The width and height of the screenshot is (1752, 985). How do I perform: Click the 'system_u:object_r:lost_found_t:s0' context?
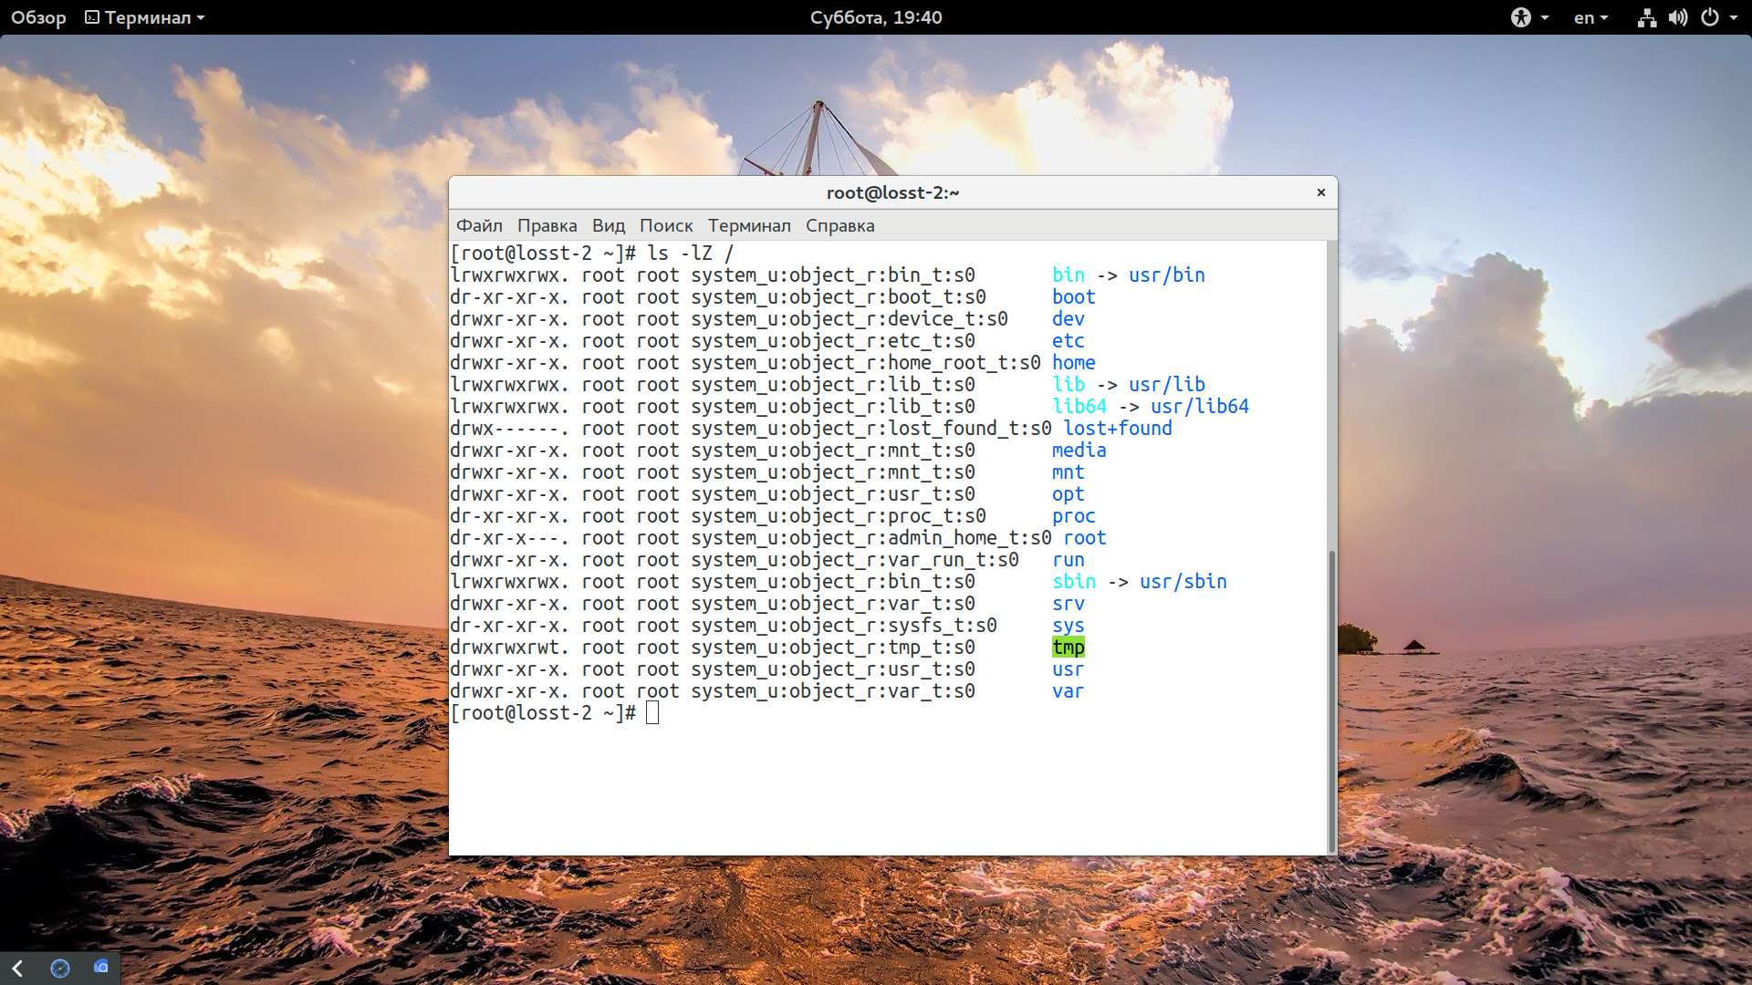[x=871, y=429]
